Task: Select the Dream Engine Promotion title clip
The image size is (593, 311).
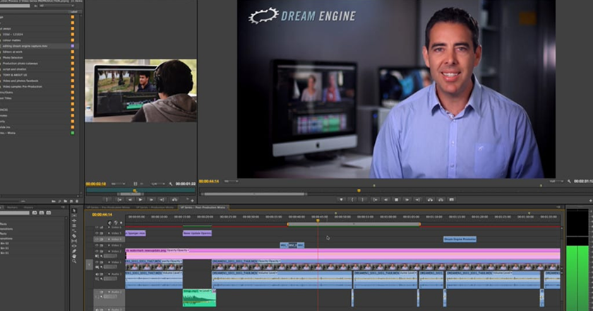Action: 460,239
